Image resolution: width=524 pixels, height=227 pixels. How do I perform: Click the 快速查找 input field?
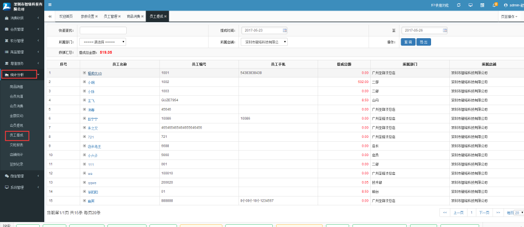point(103,30)
